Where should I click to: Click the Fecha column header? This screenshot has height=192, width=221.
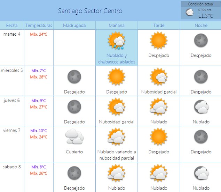point(12,25)
